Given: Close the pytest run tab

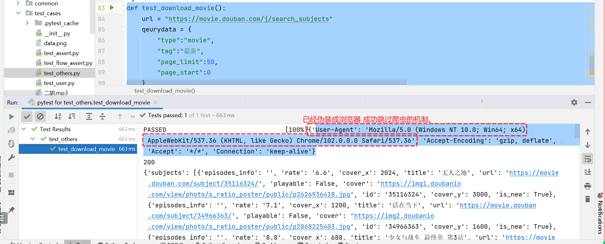Looking at the screenshot, I should coord(155,102).
